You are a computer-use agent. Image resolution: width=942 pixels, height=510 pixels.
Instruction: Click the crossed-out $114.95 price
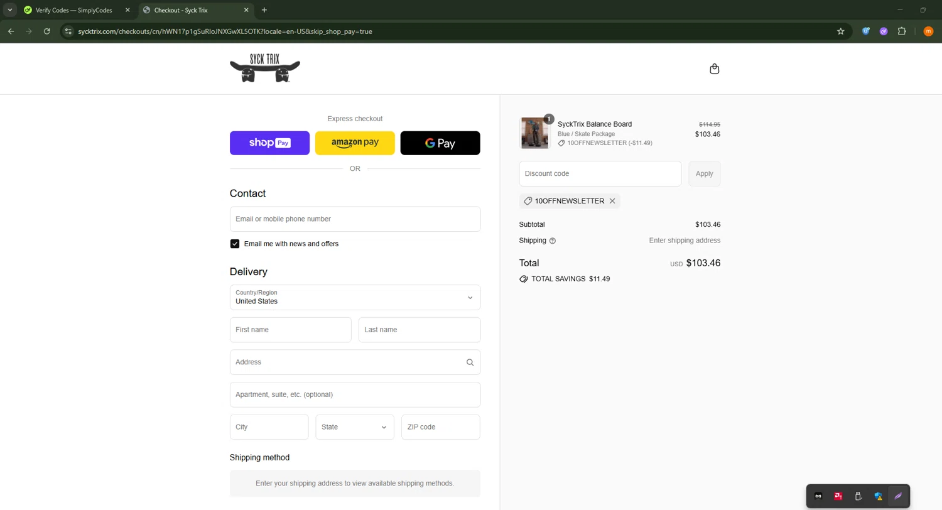[710, 124]
